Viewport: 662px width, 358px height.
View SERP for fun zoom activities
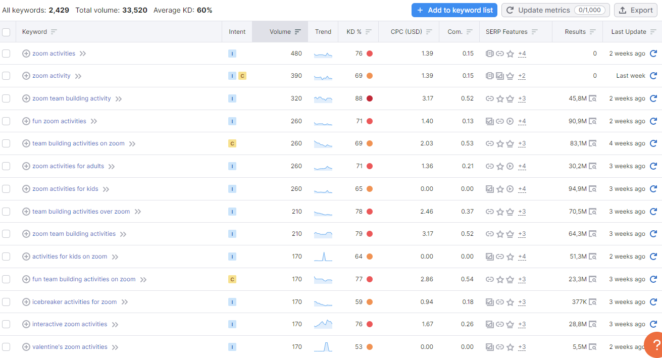point(593,121)
